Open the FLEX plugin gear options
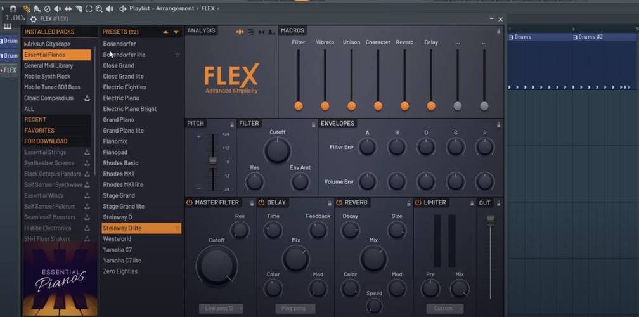This screenshot has width=639, height=317. 34,19
